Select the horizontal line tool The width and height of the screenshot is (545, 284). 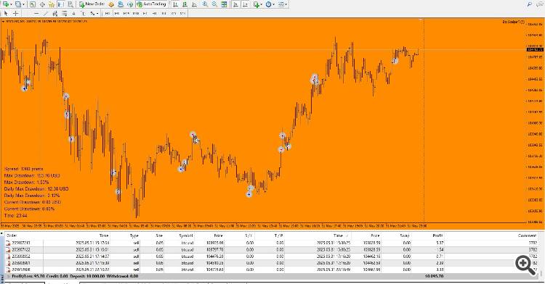pos(36,13)
